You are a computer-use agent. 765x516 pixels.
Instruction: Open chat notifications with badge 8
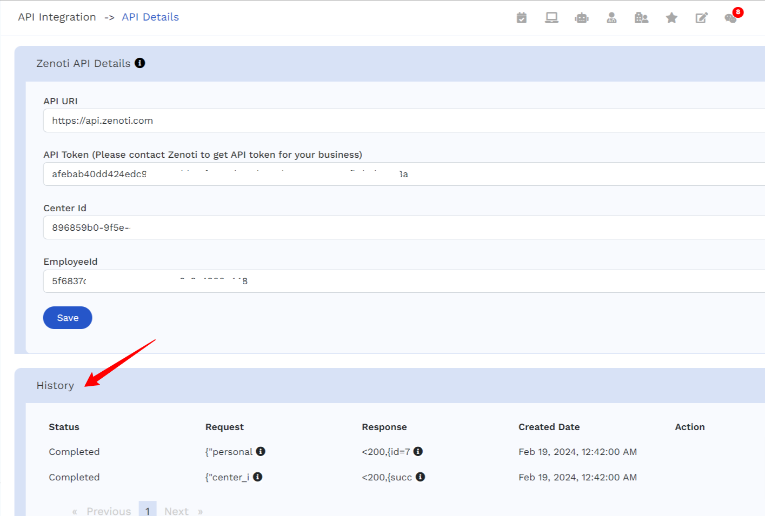(731, 17)
